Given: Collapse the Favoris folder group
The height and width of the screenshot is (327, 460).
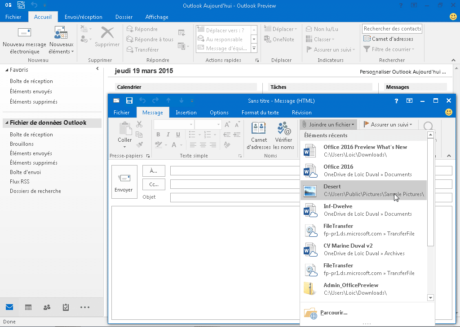Looking at the screenshot, I should pyautogui.click(x=7, y=70).
